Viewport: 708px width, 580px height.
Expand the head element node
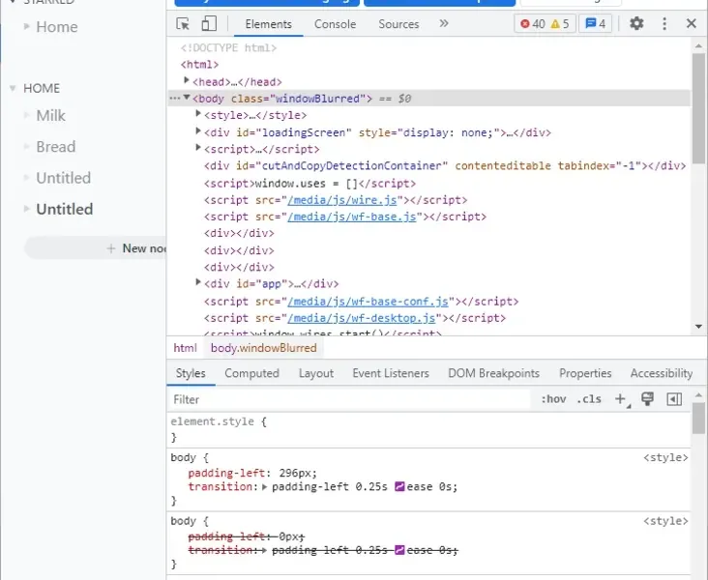point(186,80)
